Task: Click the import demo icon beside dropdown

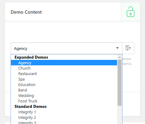Action: (128, 48)
